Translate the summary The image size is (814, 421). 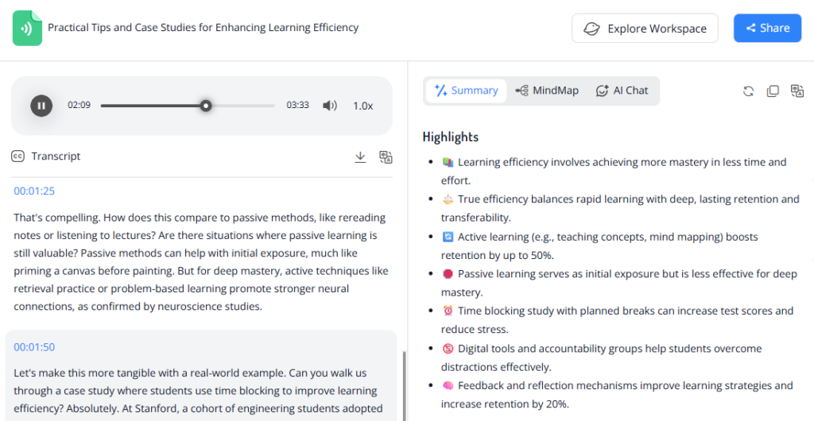[x=797, y=91]
